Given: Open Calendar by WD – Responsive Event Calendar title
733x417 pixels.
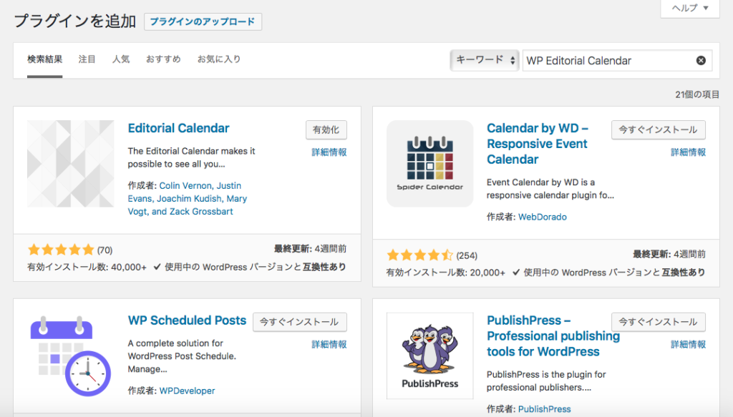Looking at the screenshot, I should pos(538,144).
